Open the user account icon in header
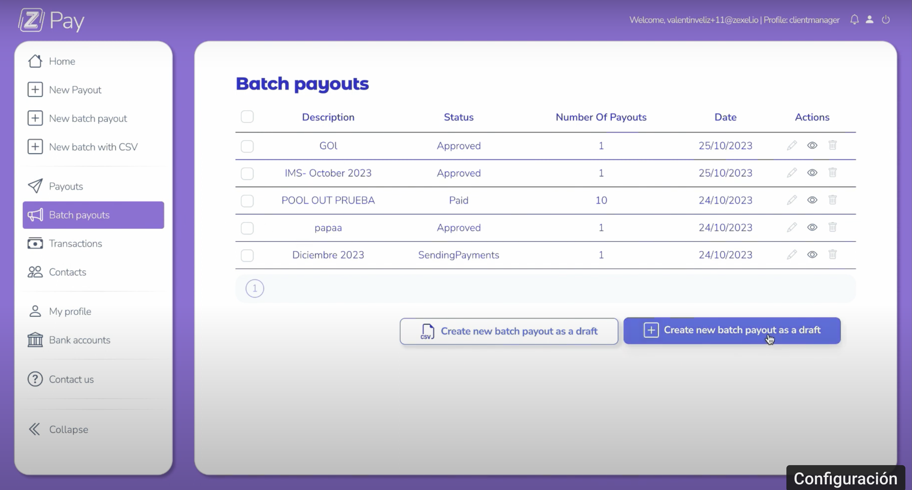Screen dimensions: 912x490 click(870, 20)
